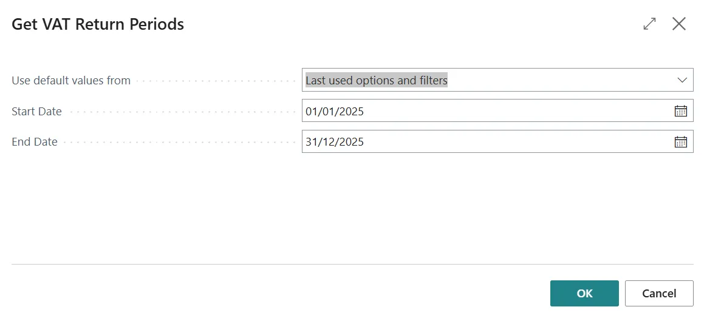Confirm with the OK button
This screenshot has width=707, height=321.
tap(584, 294)
